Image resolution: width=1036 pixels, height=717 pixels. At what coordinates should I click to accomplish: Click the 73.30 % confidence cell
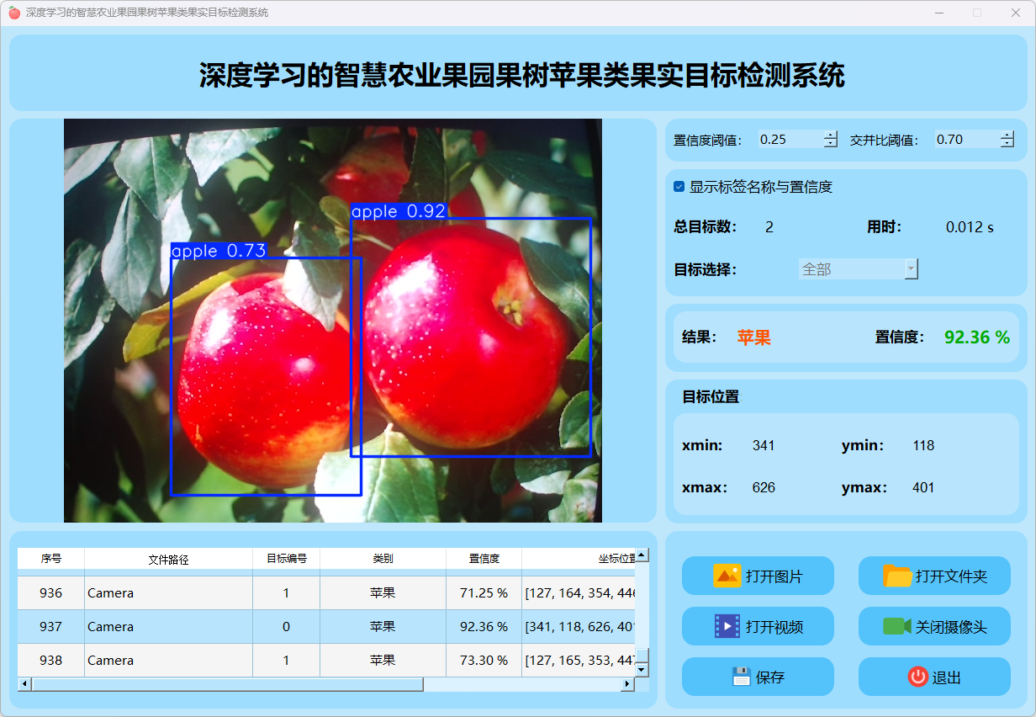tap(484, 661)
